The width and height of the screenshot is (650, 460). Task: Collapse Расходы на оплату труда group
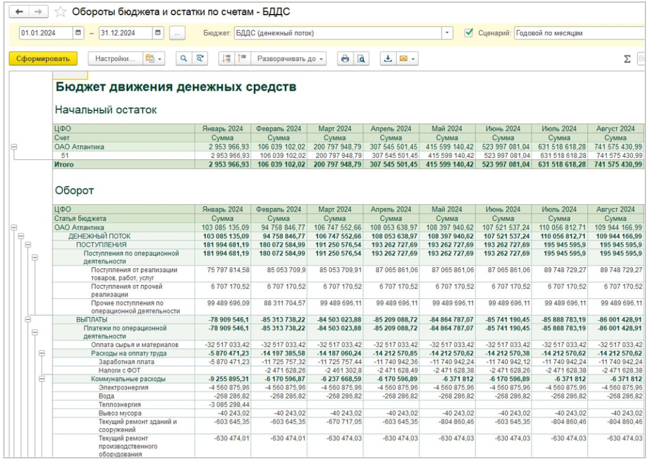(x=42, y=353)
